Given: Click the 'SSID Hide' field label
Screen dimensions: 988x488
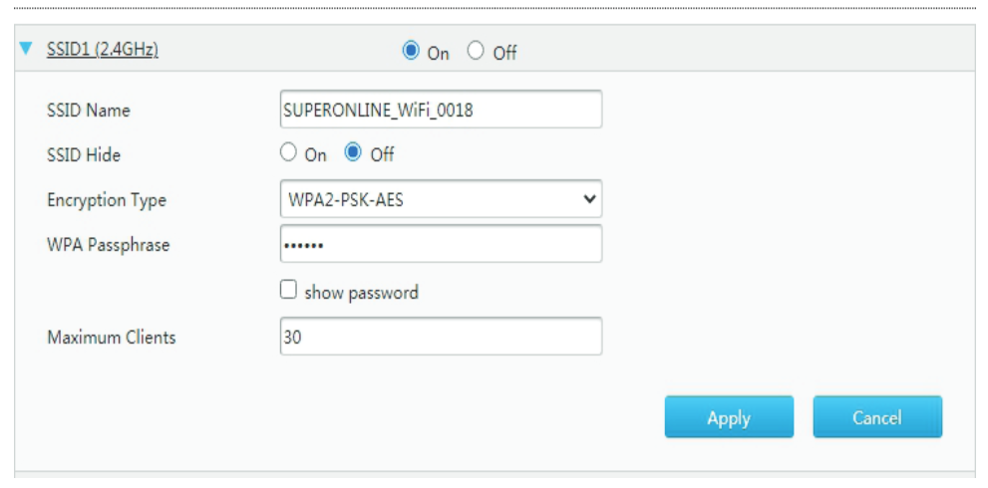Looking at the screenshot, I should pos(85,154).
